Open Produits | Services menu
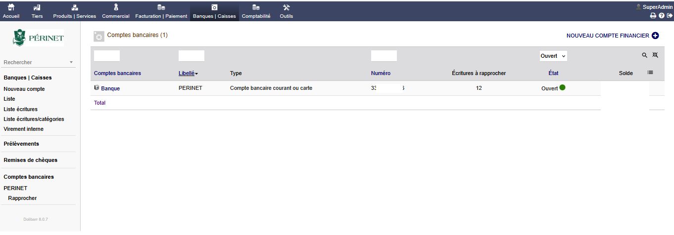This screenshot has width=674, height=235. (x=75, y=11)
